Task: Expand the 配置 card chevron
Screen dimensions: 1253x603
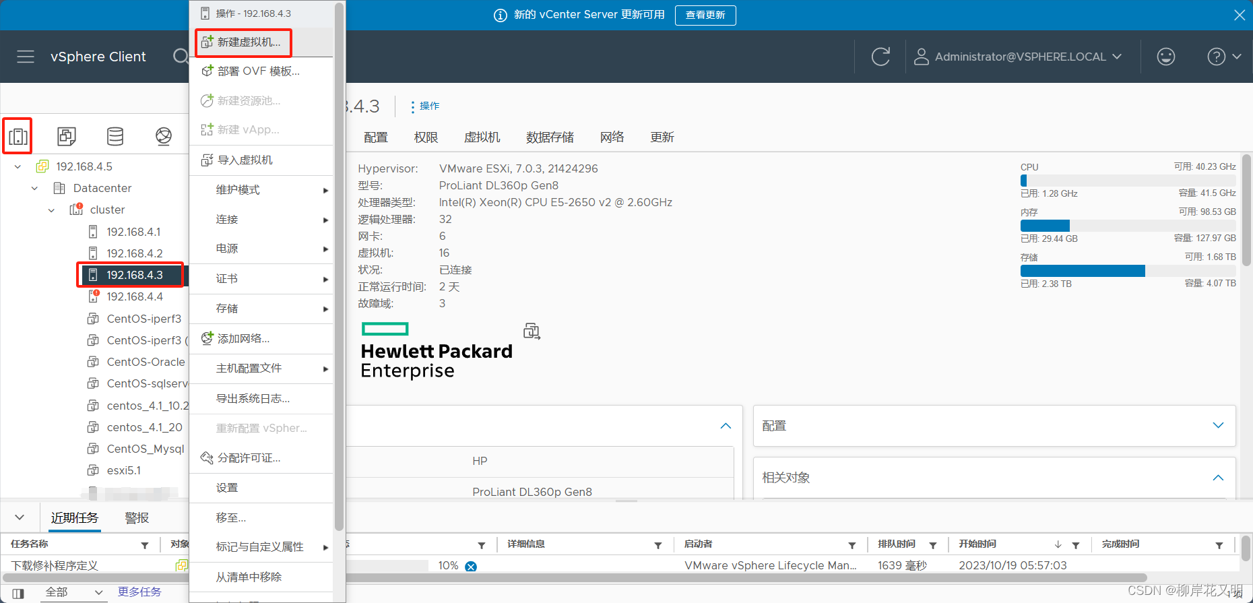Action: pyautogui.click(x=1218, y=425)
